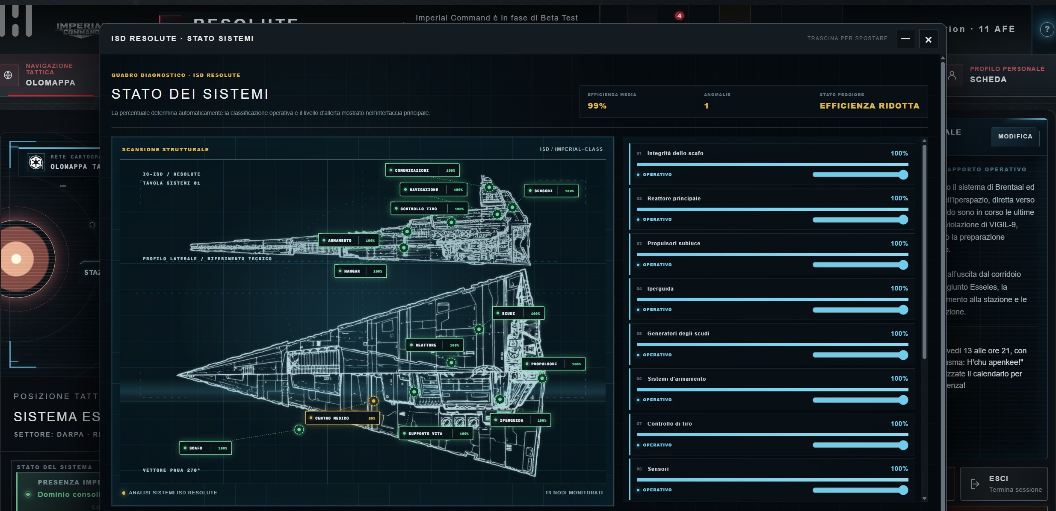Adjust the Controllo di tiro slider
This screenshot has width=1056, height=511.
[860, 445]
